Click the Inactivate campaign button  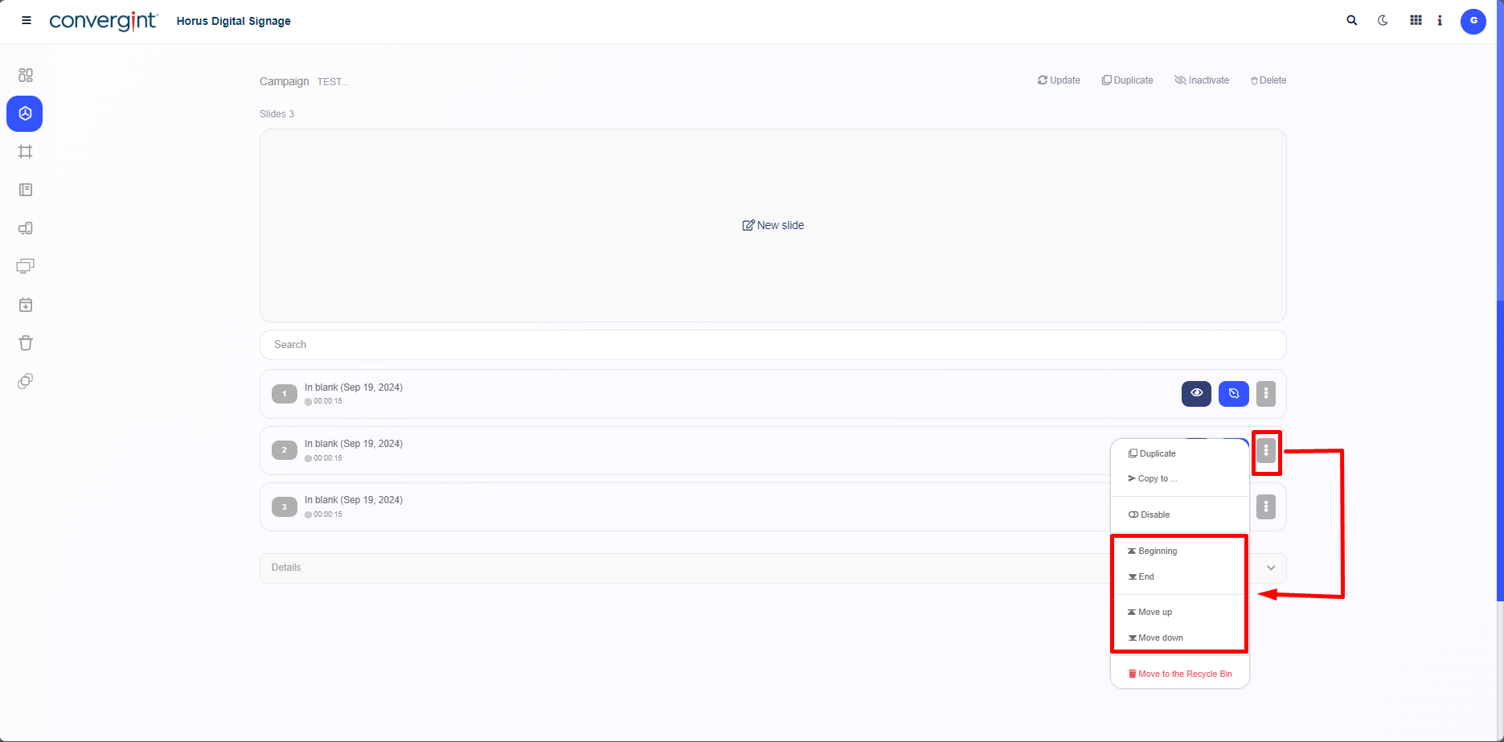click(1202, 80)
